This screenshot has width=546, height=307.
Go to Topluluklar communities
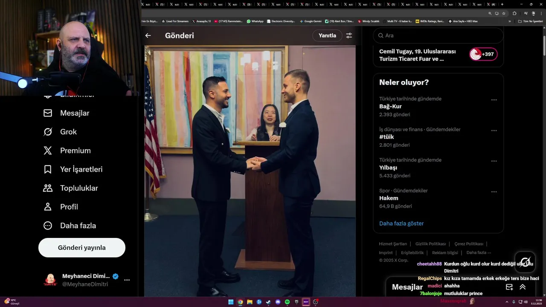coord(70,188)
